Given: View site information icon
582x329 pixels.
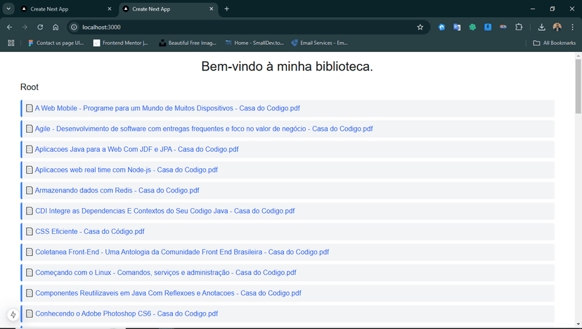Looking at the screenshot, I should click(75, 27).
